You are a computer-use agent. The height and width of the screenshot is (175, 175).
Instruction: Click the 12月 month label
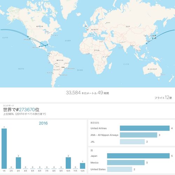click(x=83, y=171)
